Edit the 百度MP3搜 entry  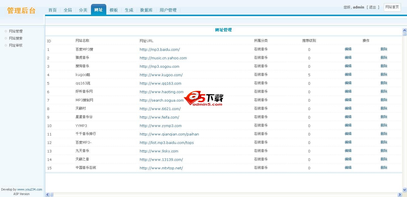coord(348,49)
